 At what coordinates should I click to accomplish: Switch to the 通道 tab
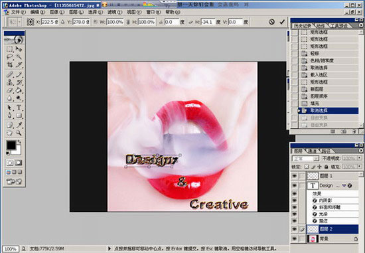point(312,151)
